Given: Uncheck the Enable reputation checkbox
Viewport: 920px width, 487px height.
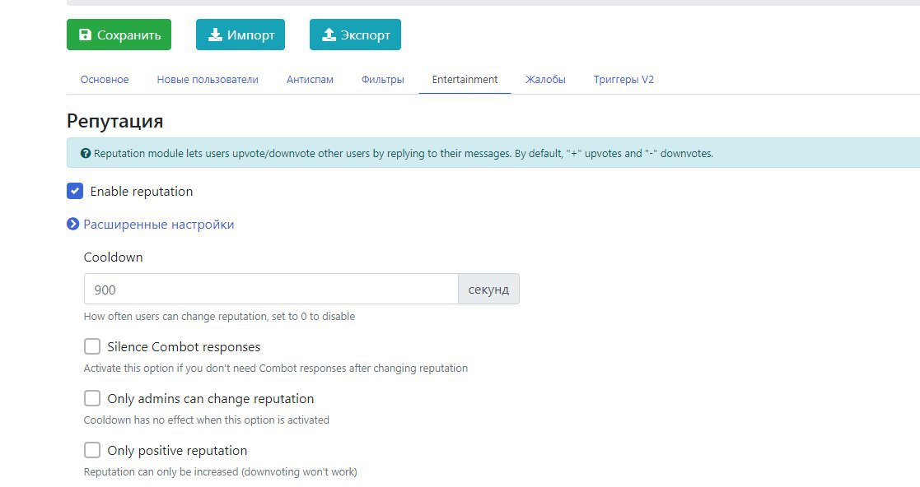Looking at the screenshot, I should pos(75,191).
